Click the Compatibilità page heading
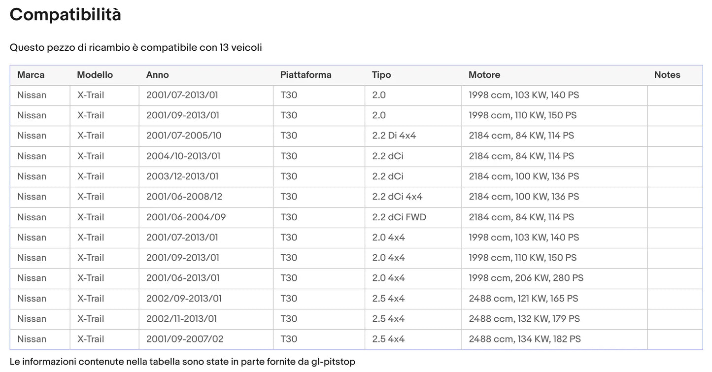This screenshot has width=712, height=372. point(65,14)
